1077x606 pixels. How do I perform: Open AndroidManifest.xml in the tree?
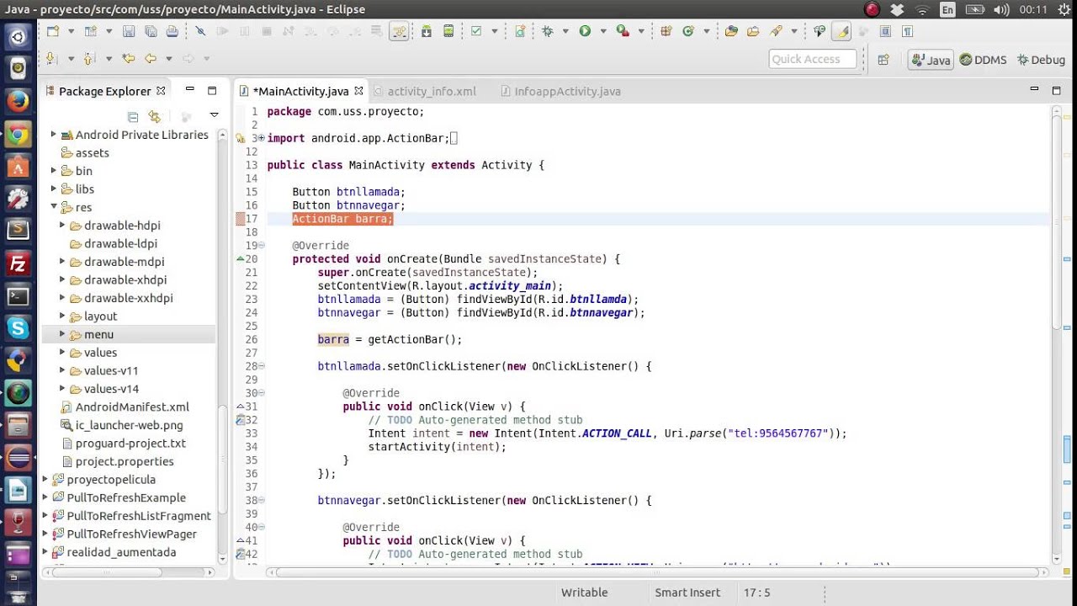click(x=132, y=407)
